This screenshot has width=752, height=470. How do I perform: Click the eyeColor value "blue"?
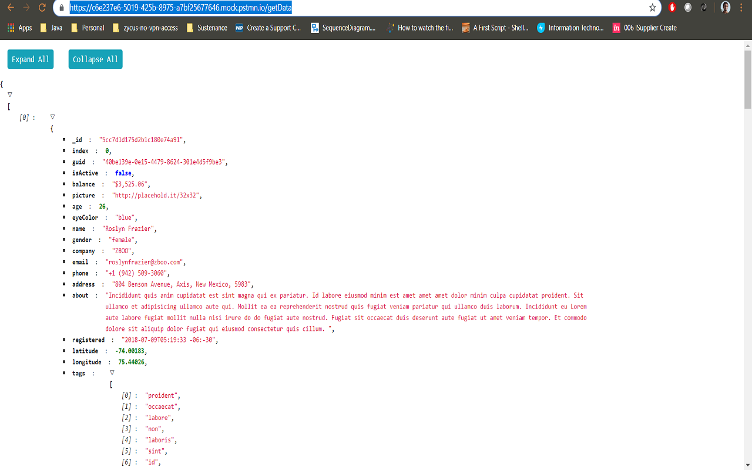point(126,218)
